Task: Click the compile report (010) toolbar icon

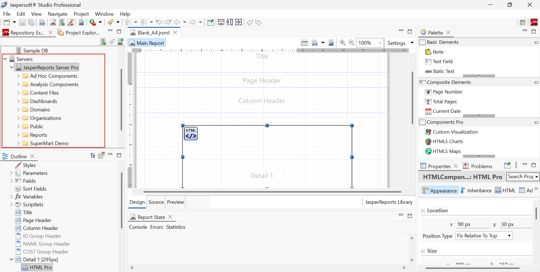Action: pyautogui.click(x=42, y=22)
